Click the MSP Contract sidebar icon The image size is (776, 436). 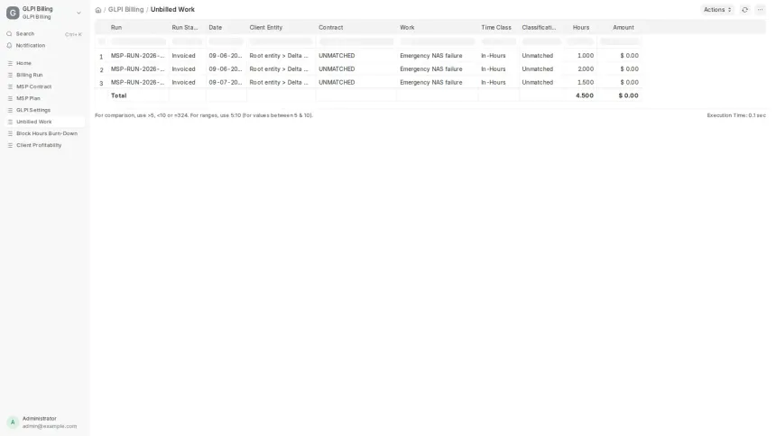[x=10, y=86]
